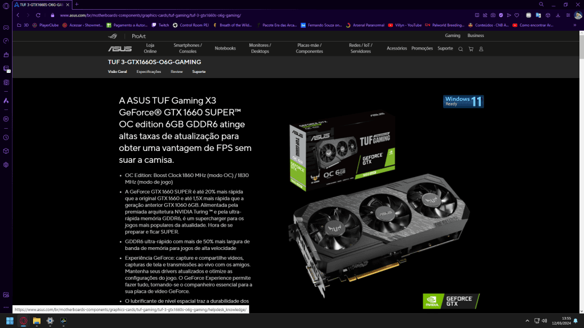The width and height of the screenshot is (584, 328).
Task: Open the Villyn - YouTube bookmark
Action: click(404, 25)
